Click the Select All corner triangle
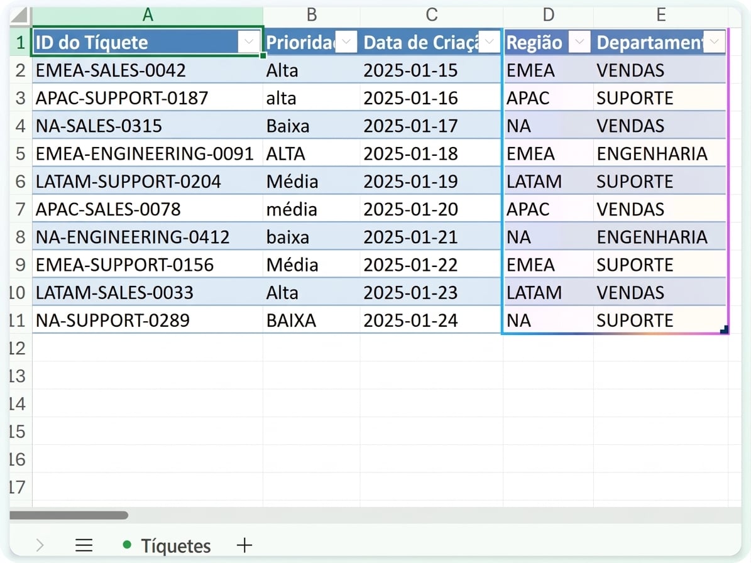751x563 pixels. (x=19, y=15)
